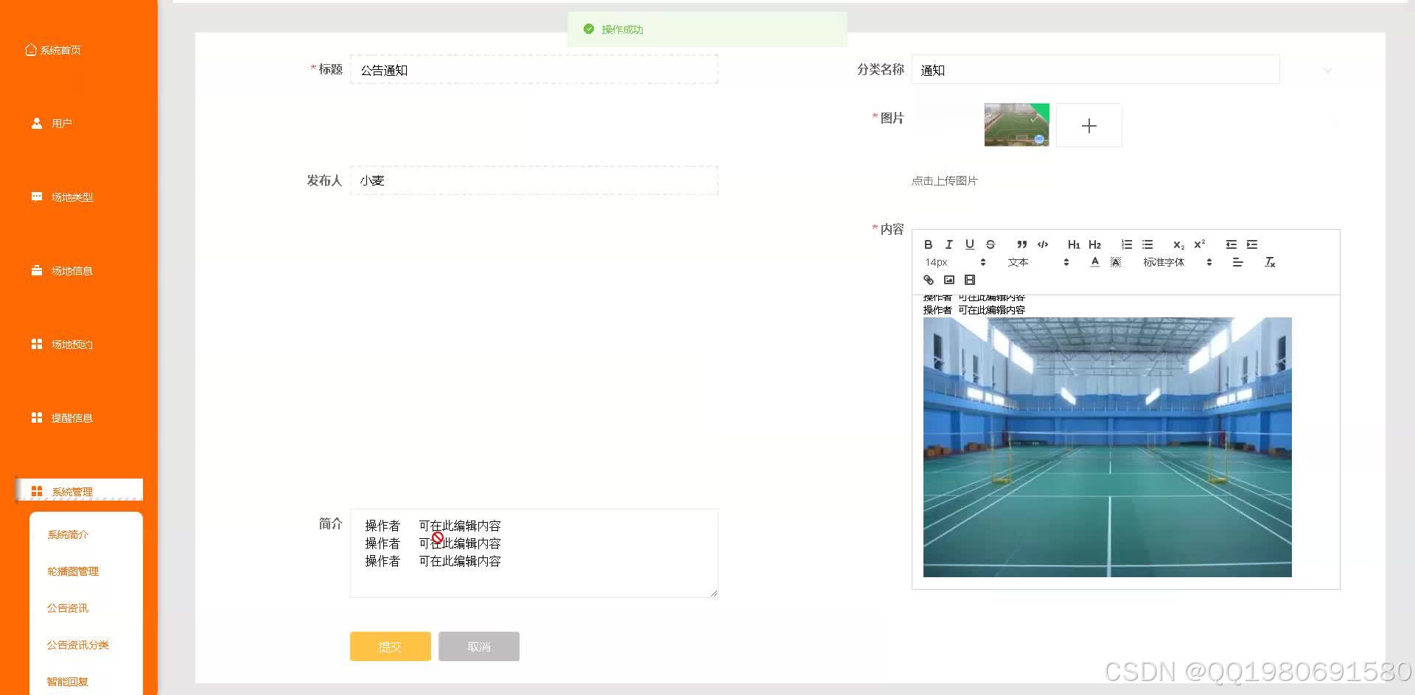Toggle the bullet list formatting
The image size is (1415, 695).
pyautogui.click(x=1147, y=244)
